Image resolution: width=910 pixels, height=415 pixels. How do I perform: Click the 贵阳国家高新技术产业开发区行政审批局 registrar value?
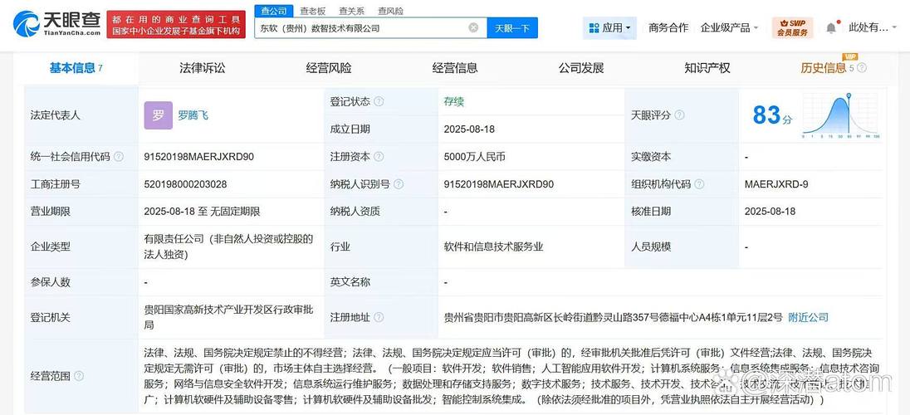point(228,318)
